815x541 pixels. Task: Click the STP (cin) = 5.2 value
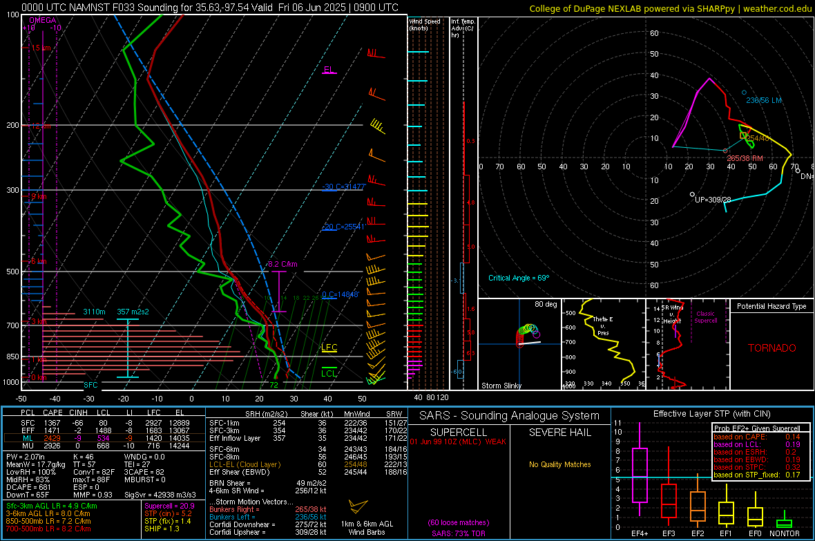(168, 513)
